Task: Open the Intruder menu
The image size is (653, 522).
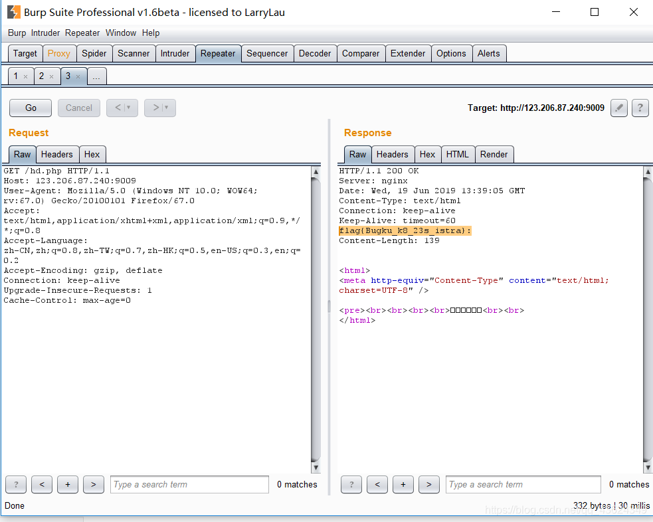Action: pos(45,33)
